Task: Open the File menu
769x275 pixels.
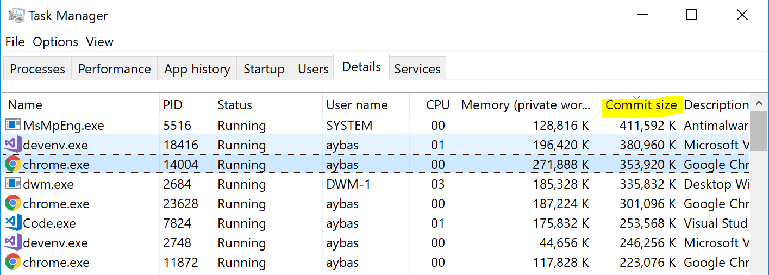Action: tap(15, 42)
